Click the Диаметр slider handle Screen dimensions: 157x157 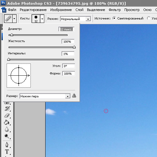point(12,35)
